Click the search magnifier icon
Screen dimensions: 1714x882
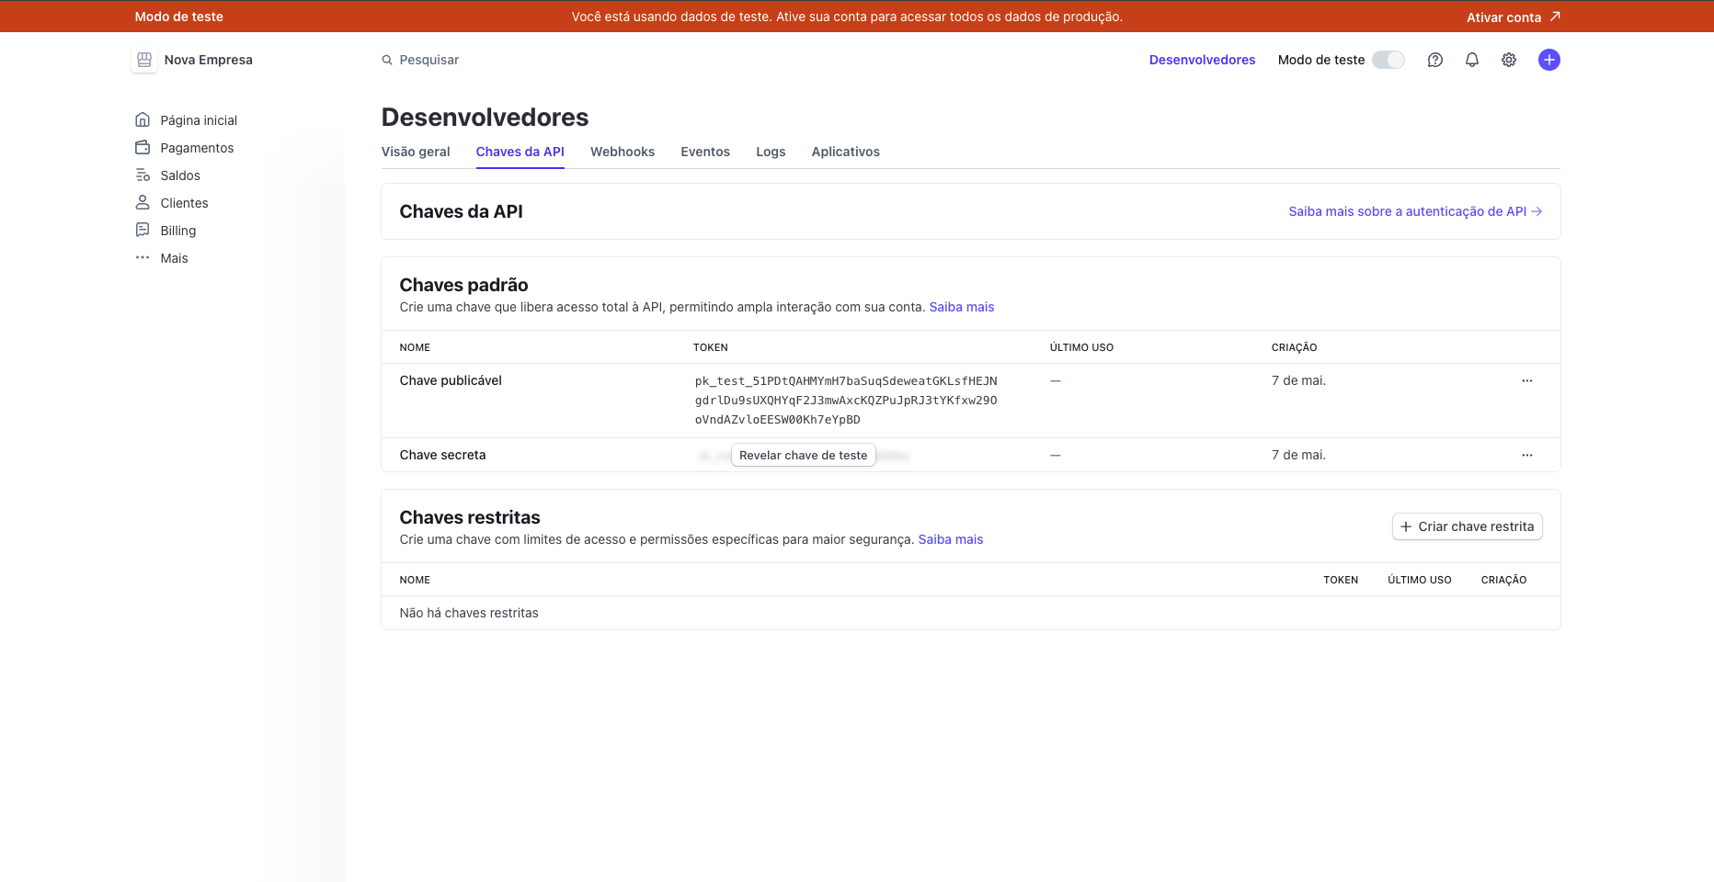387,60
